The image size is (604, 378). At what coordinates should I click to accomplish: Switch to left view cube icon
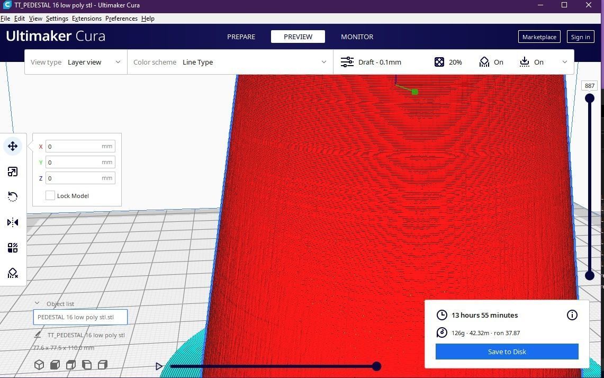[x=87, y=365]
